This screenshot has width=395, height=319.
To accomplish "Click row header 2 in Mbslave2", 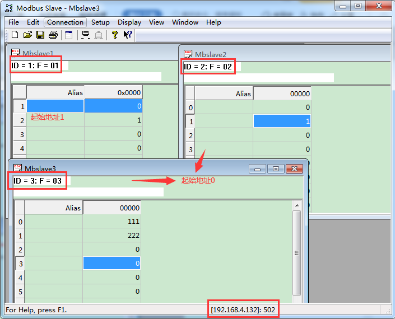I will point(190,135).
